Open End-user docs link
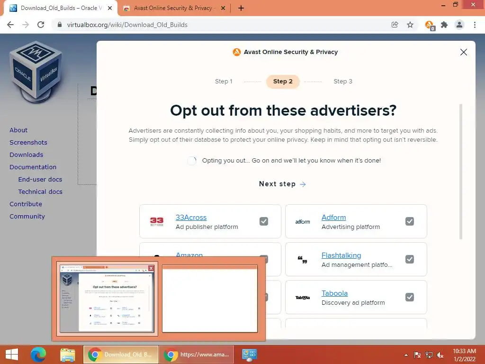Viewport: 485px width, 364px height. coord(40,180)
